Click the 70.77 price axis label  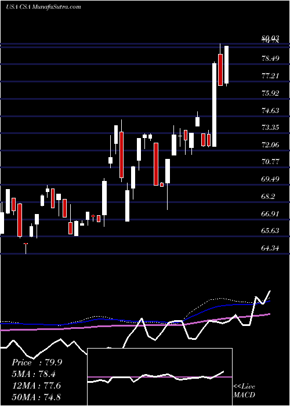click(x=271, y=162)
